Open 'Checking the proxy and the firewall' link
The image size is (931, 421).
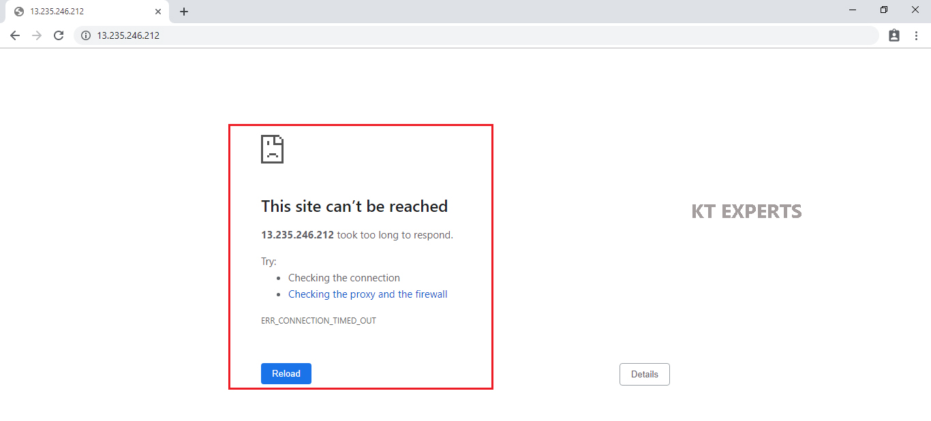coord(367,294)
